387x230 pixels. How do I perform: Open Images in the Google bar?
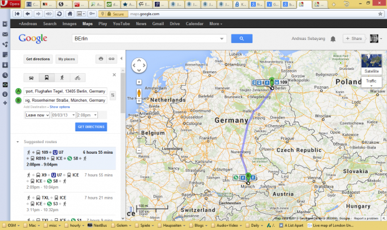pos(69,24)
